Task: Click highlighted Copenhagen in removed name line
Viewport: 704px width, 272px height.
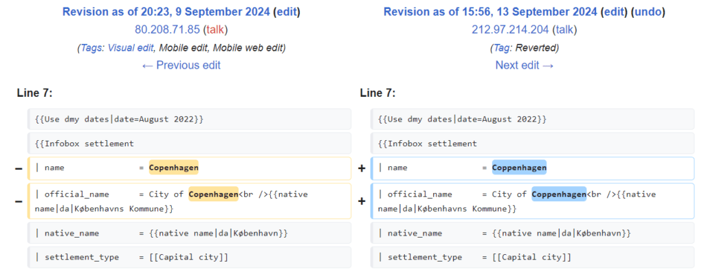Action: 174,168
